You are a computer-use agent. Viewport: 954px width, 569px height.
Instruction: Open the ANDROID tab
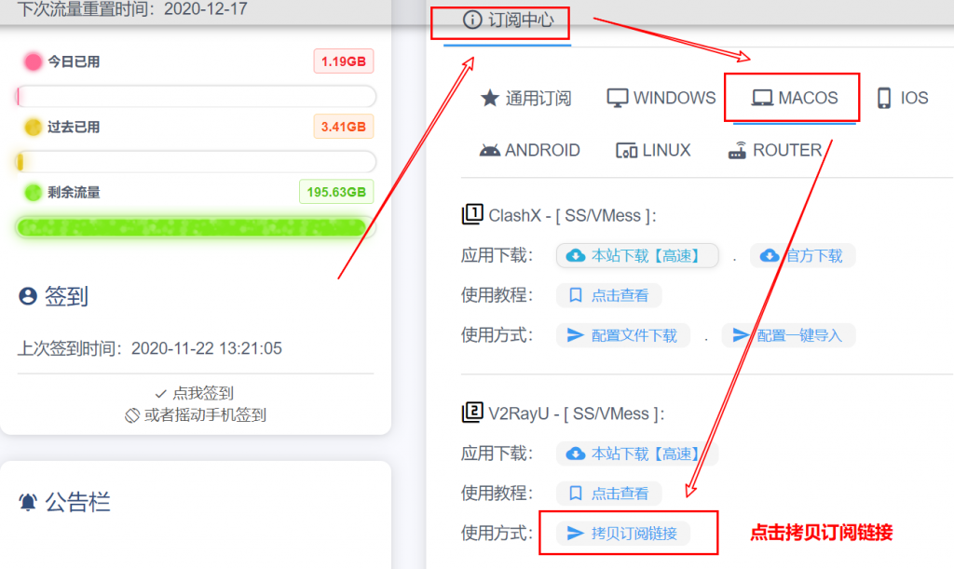click(529, 149)
